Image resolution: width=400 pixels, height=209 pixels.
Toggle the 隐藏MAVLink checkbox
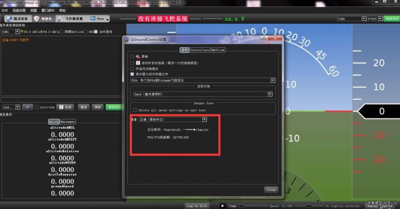[61, 32]
